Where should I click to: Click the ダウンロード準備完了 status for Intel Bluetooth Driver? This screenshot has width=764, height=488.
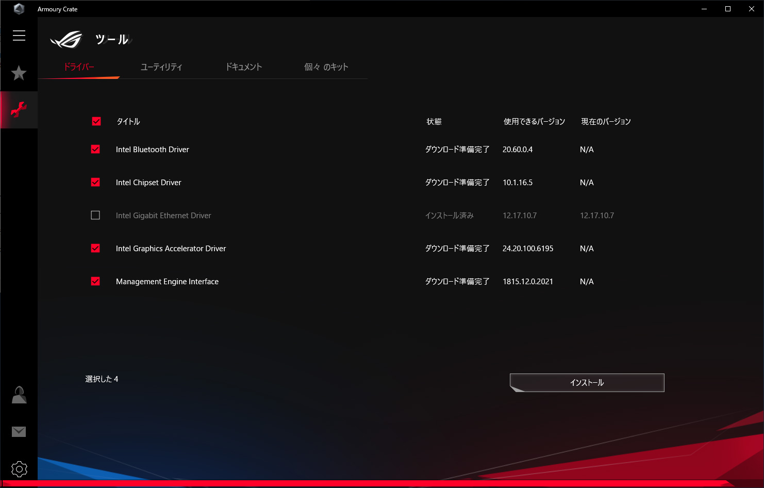pos(457,150)
